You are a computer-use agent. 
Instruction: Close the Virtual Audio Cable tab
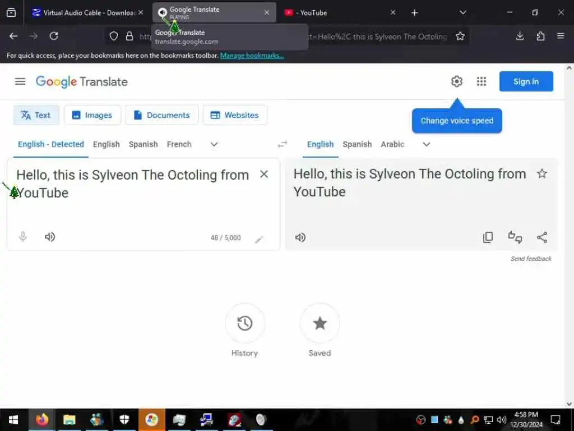141,12
